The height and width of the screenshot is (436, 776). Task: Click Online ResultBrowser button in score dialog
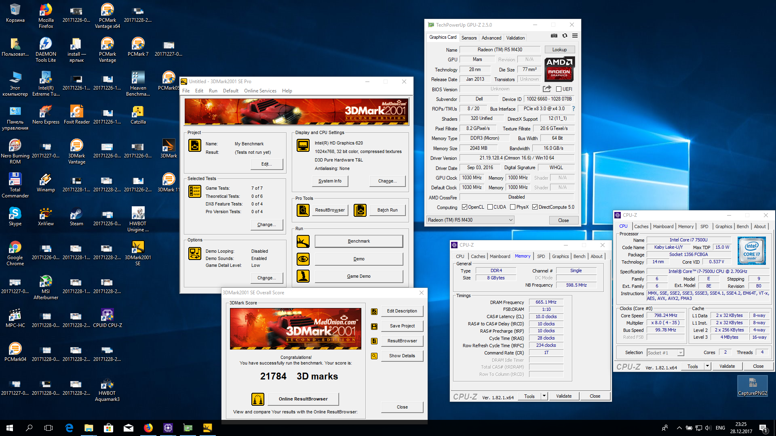[303, 399]
